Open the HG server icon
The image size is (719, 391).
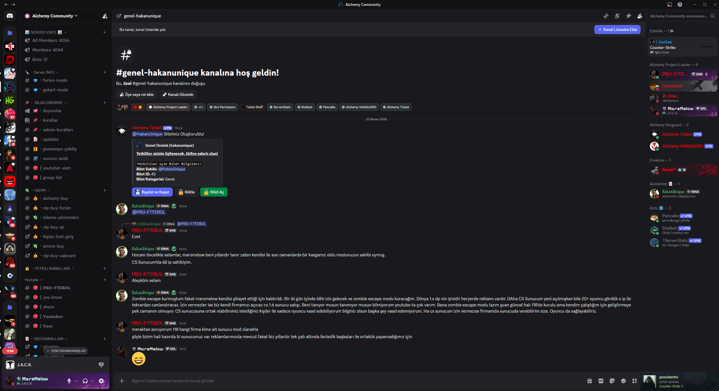[10, 100]
